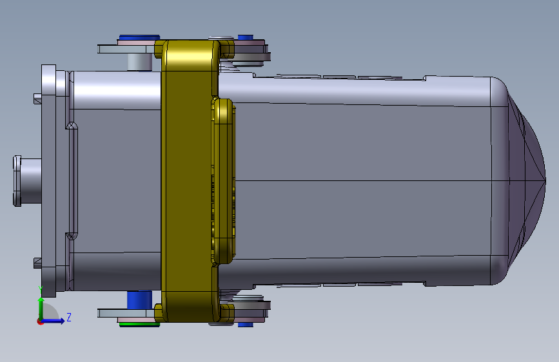
Task: Pick the small yellow rounded inner plate
Action: click(x=224, y=182)
